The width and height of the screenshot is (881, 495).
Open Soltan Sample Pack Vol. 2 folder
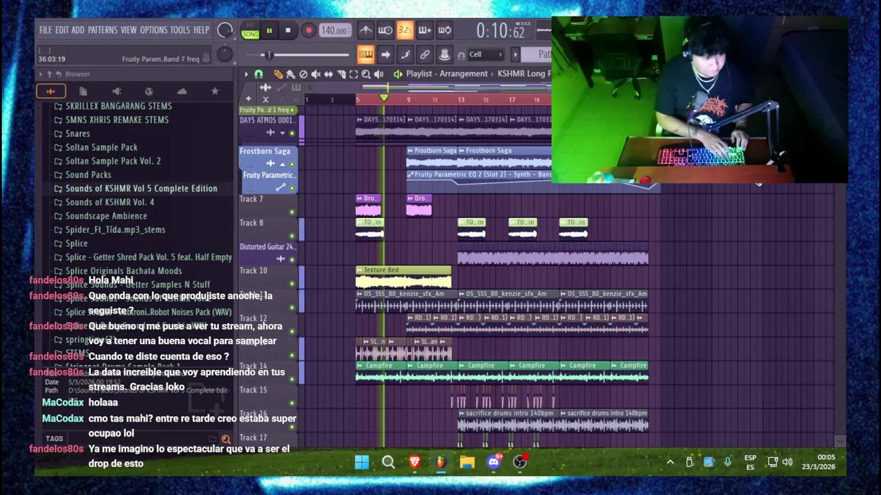click(x=113, y=161)
